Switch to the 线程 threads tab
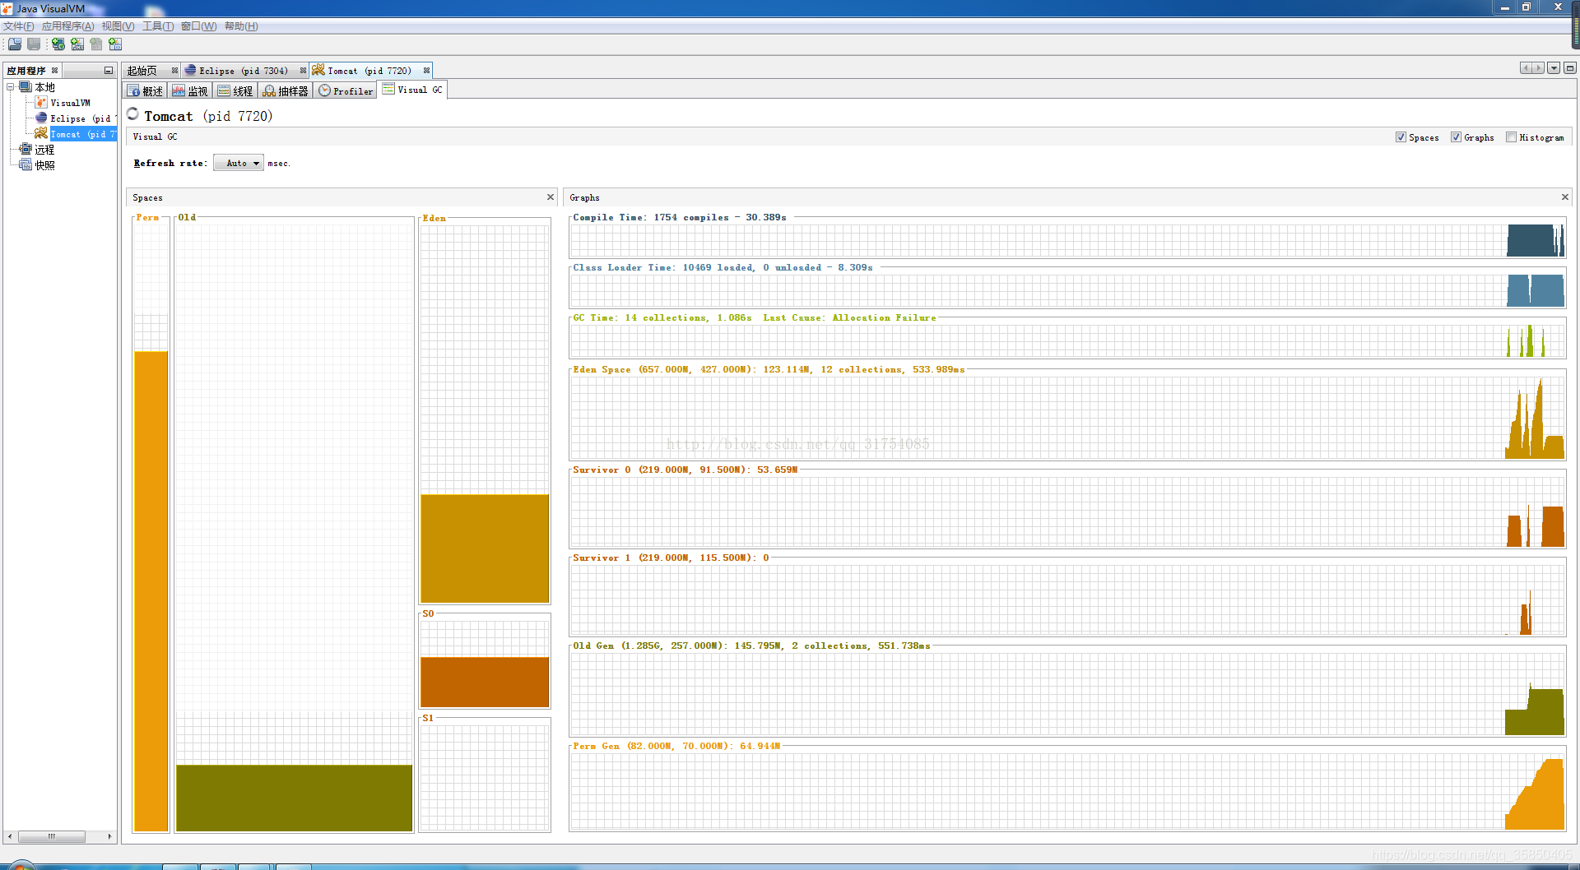The image size is (1580, 870). pos(235,90)
